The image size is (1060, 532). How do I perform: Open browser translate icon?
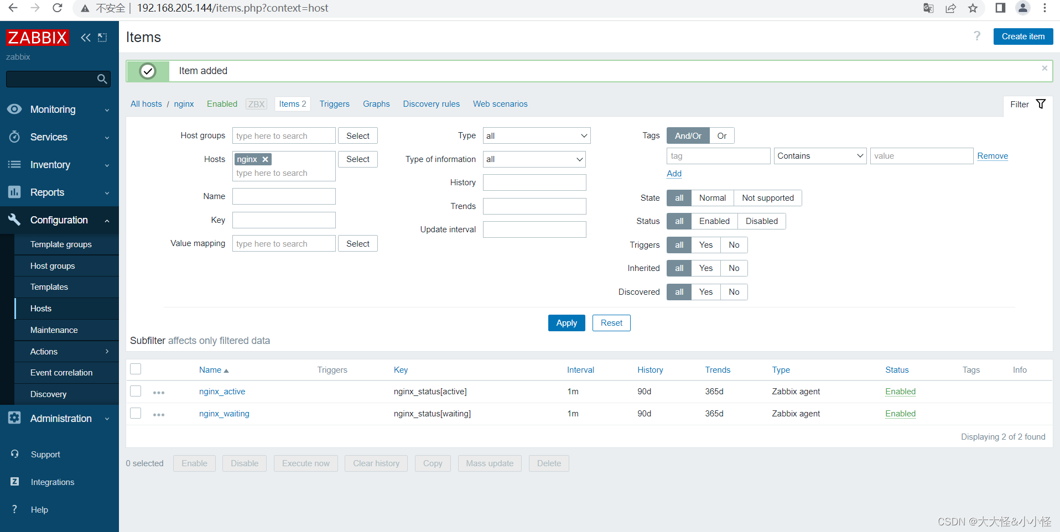929,8
